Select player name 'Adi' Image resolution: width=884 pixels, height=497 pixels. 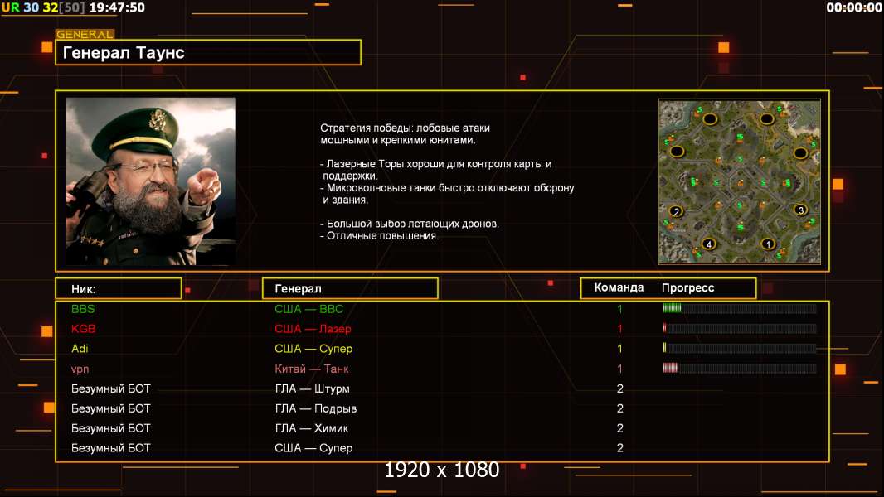(x=80, y=349)
